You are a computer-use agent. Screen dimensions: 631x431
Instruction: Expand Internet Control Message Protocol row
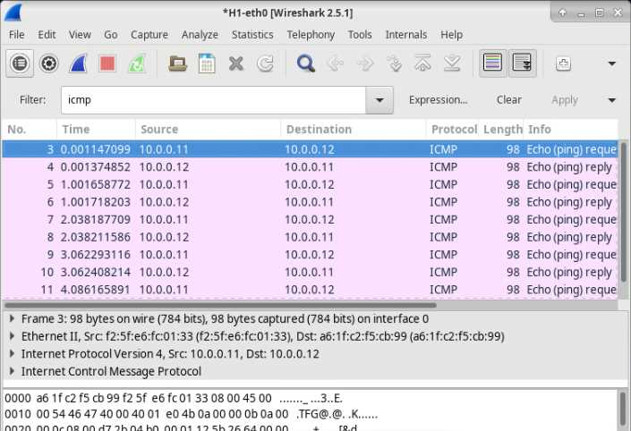pyautogui.click(x=12, y=371)
